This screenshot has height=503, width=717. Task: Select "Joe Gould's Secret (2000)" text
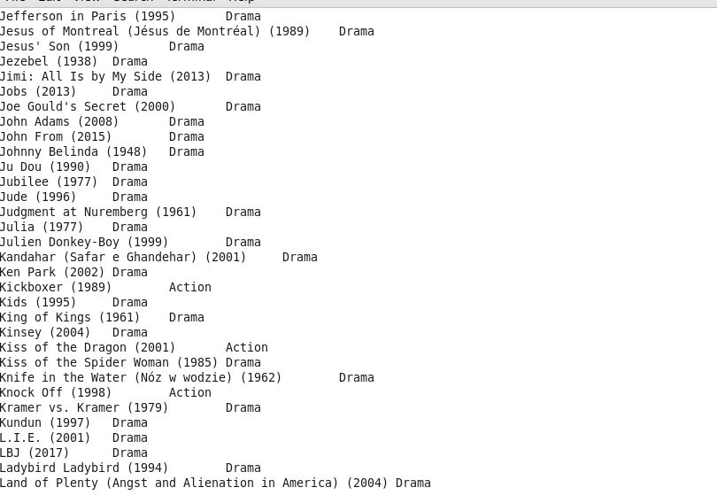[88, 107]
